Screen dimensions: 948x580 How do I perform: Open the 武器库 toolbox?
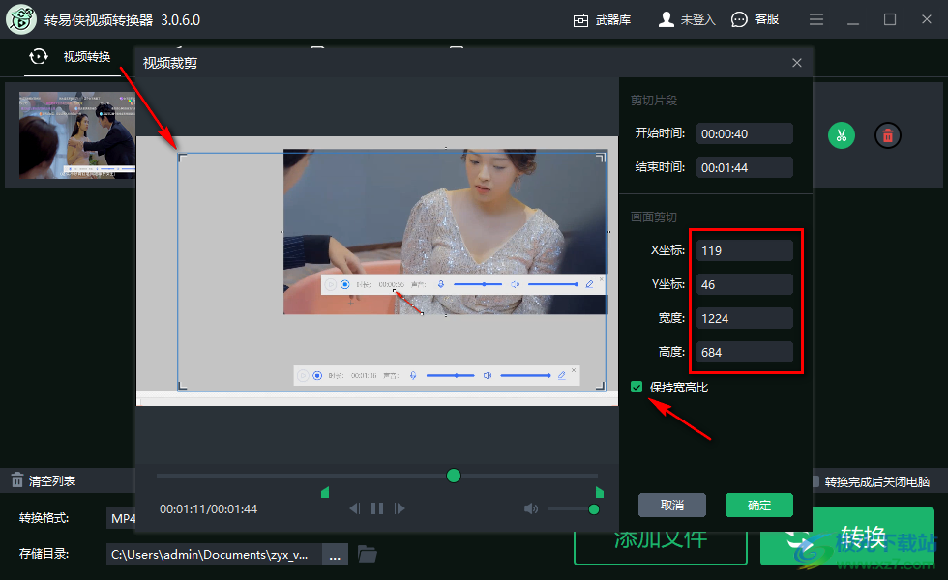(x=602, y=20)
